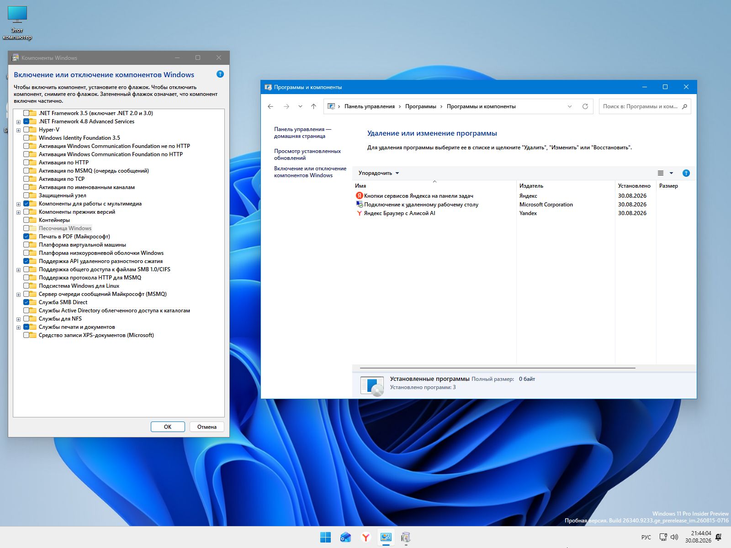Go up one level with the up arrow

313,106
